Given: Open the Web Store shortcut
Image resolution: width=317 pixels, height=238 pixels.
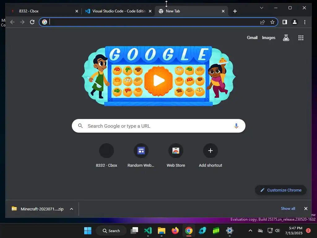Looking at the screenshot, I should [x=176, y=156].
